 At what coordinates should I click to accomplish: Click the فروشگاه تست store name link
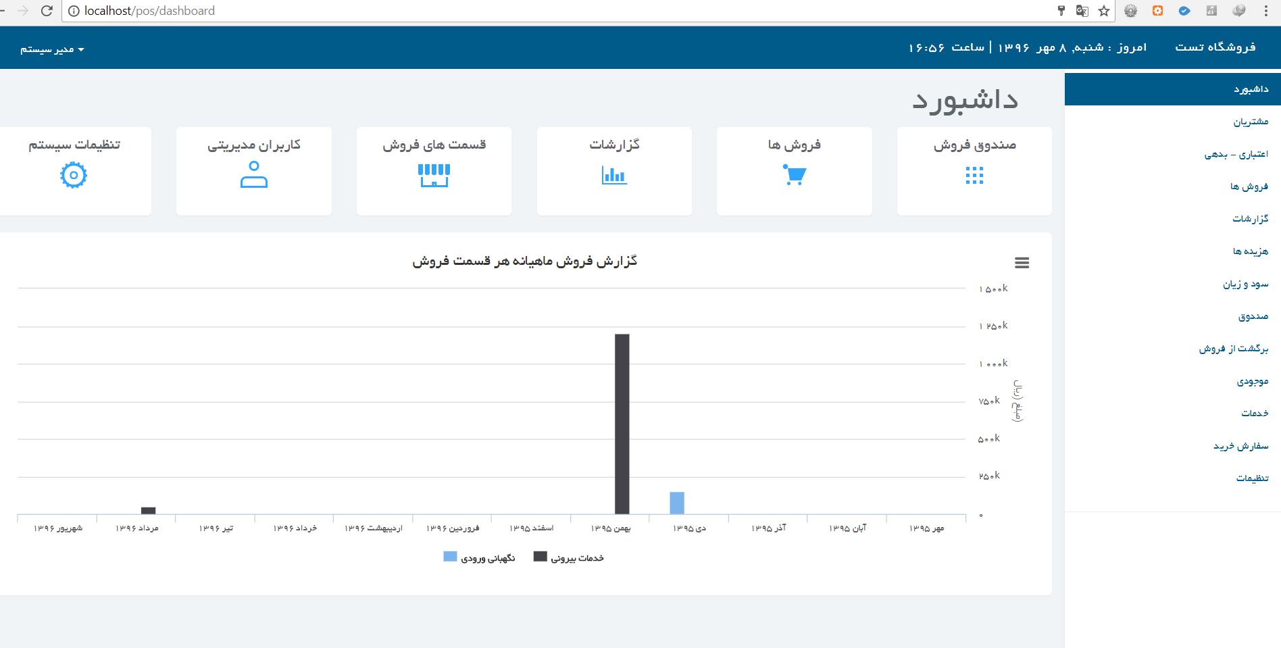click(x=1215, y=47)
